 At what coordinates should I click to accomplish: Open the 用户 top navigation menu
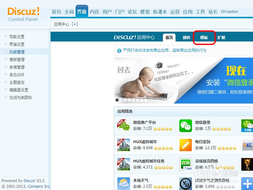(x=107, y=12)
